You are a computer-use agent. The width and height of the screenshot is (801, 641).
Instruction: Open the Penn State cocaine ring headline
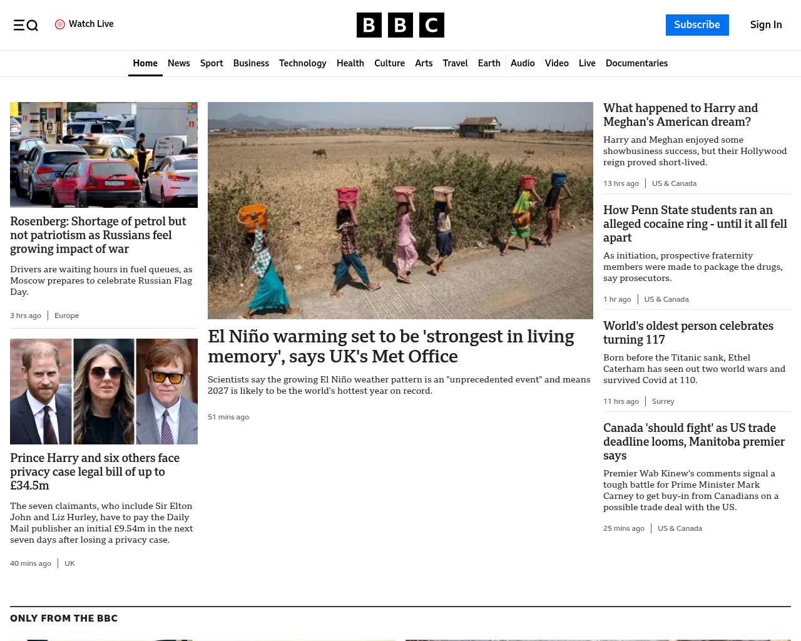tap(695, 224)
